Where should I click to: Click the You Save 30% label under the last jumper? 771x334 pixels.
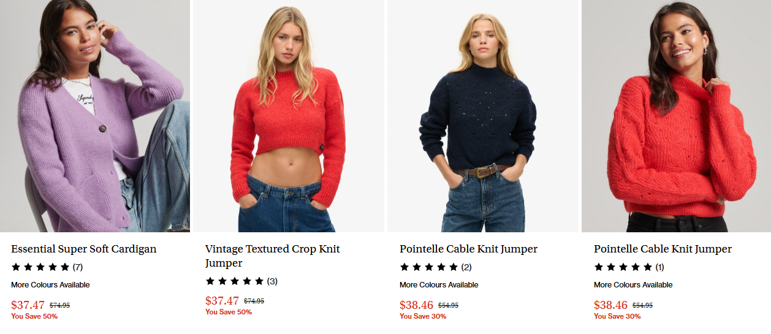pyautogui.click(x=617, y=316)
